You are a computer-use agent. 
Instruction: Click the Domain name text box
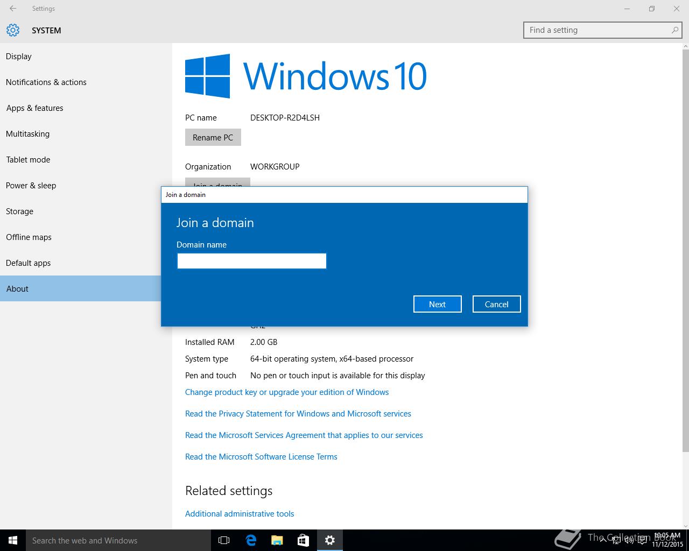point(252,261)
